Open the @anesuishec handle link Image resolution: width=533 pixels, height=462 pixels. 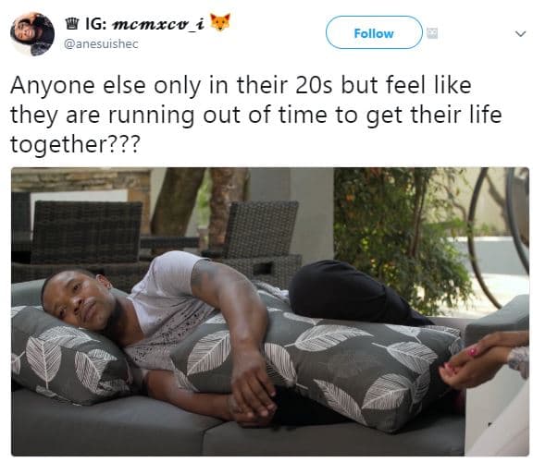(101, 44)
